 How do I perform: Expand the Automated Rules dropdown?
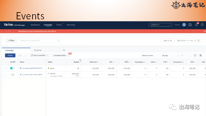coord(61,55)
